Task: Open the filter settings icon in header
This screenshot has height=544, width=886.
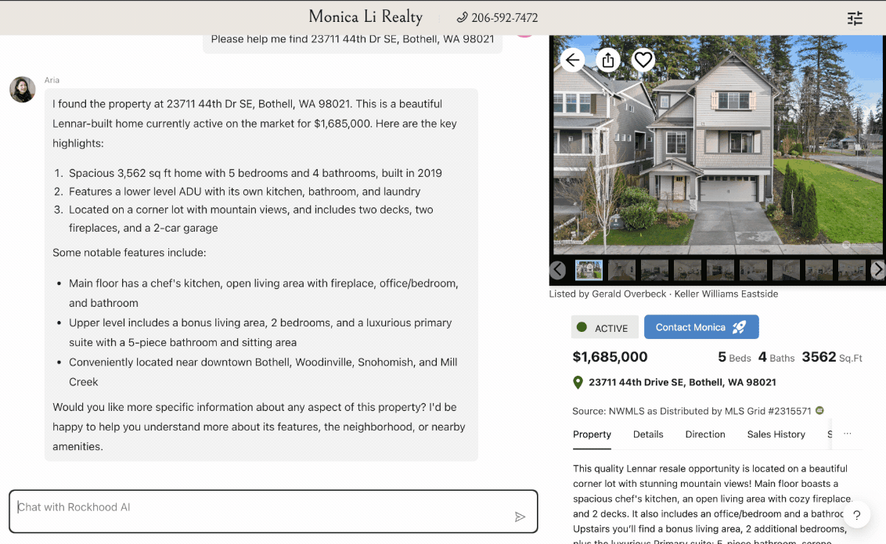Action: [x=855, y=18]
